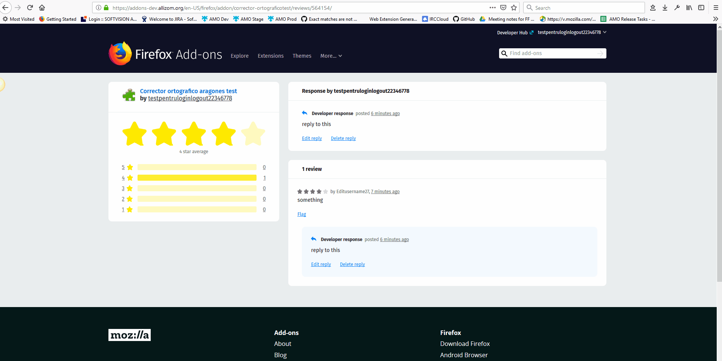This screenshot has height=361, width=722.
Task: Click the Firefox Add-ons logo
Action: click(165, 54)
